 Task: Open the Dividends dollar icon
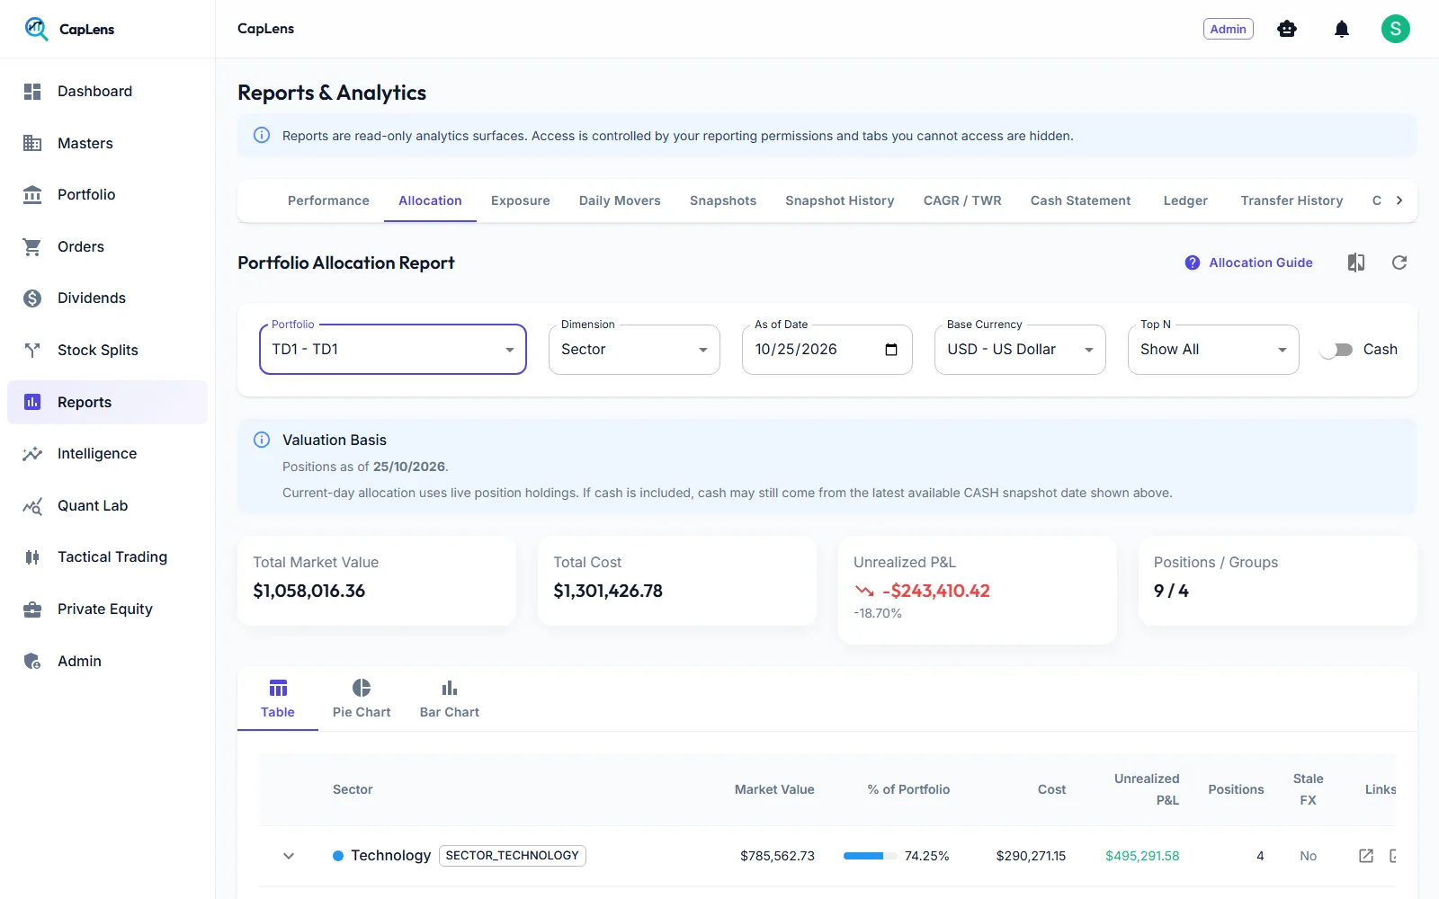(x=32, y=298)
